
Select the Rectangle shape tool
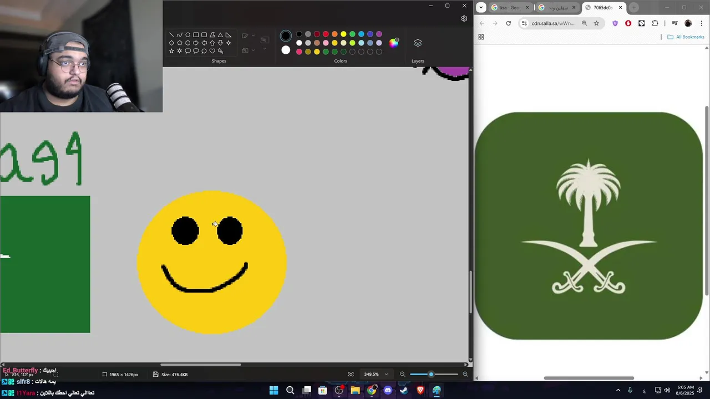pyautogui.click(x=196, y=34)
